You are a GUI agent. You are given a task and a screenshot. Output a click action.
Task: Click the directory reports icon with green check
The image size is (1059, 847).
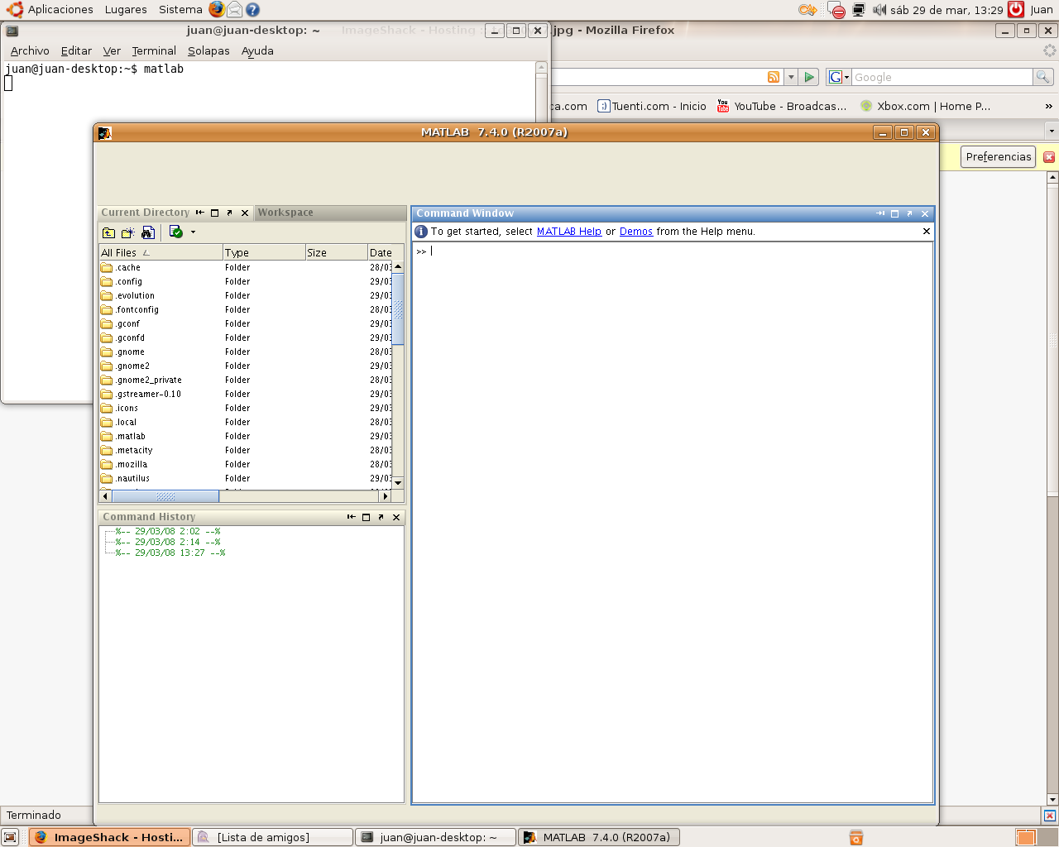[175, 232]
